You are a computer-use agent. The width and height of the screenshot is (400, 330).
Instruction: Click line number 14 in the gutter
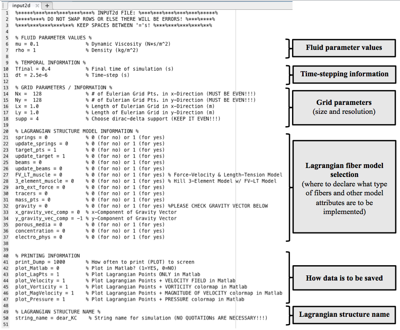coord(7,94)
